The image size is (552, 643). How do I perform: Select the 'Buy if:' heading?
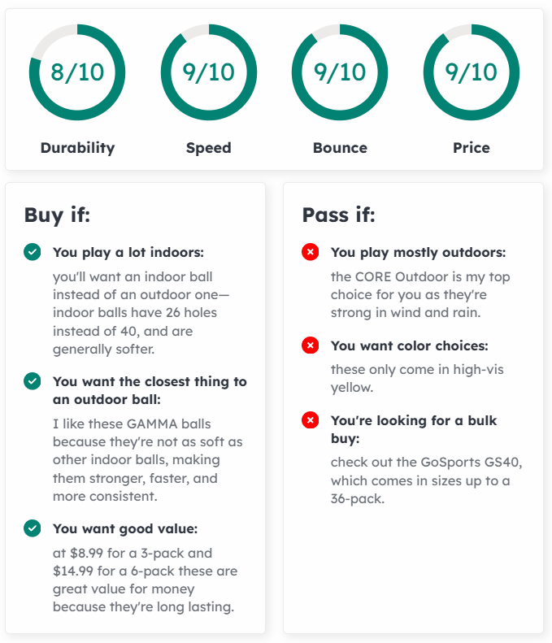pyautogui.click(x=57, y=215)
